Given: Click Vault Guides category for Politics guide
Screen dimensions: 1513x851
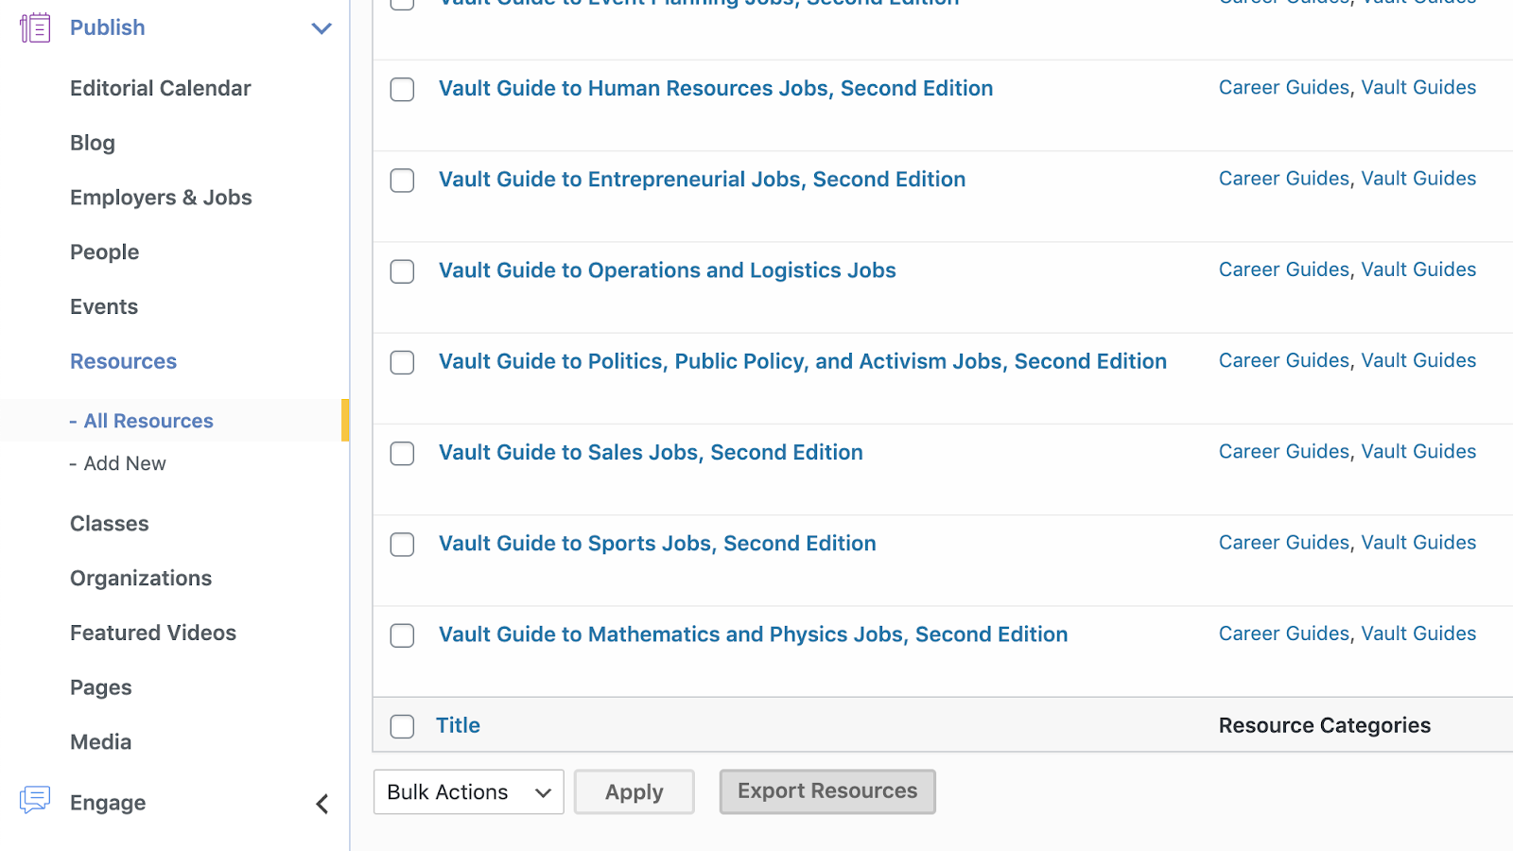Looking at the screenshot, I should tap(1418, 360).
